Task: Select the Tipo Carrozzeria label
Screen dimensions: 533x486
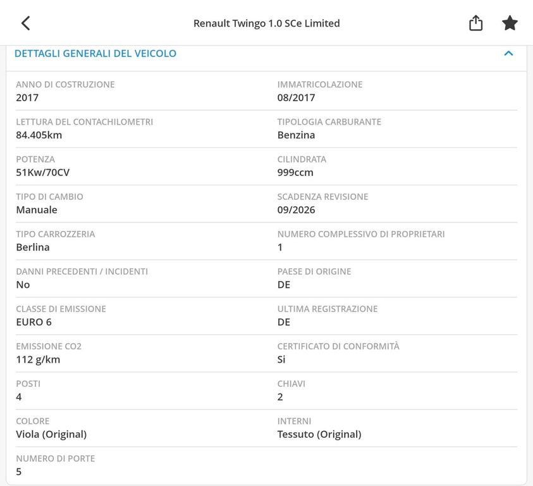Action: 56,234
